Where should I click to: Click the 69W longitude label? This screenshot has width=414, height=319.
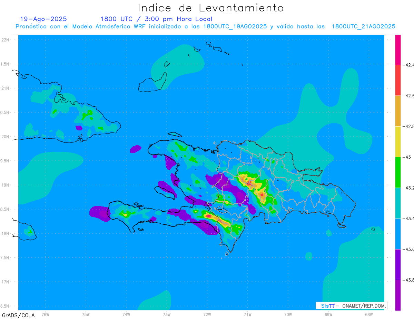coord(328,314)
